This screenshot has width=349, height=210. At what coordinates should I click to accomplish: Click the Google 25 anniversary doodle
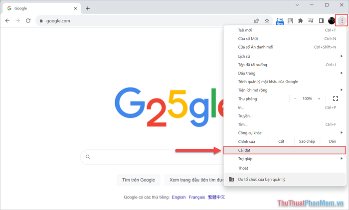coord(169,107)
